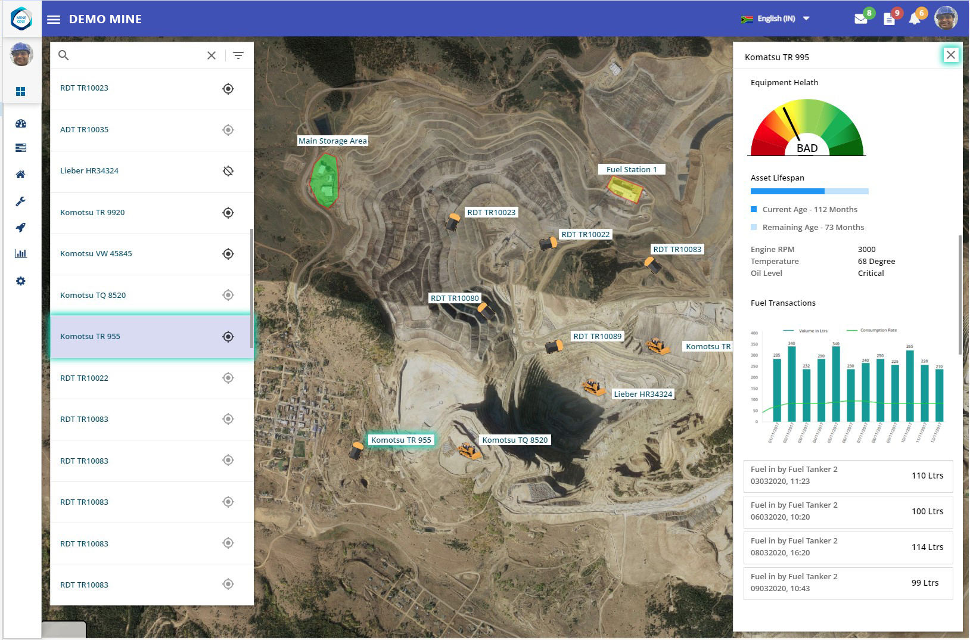Click the yellow Fuel Station 1 zone

point(624,190)
